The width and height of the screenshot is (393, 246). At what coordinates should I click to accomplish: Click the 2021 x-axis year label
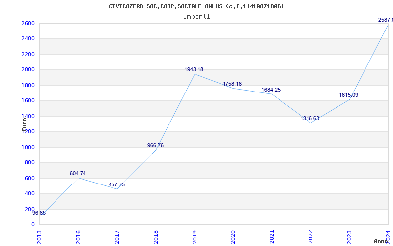272,237
